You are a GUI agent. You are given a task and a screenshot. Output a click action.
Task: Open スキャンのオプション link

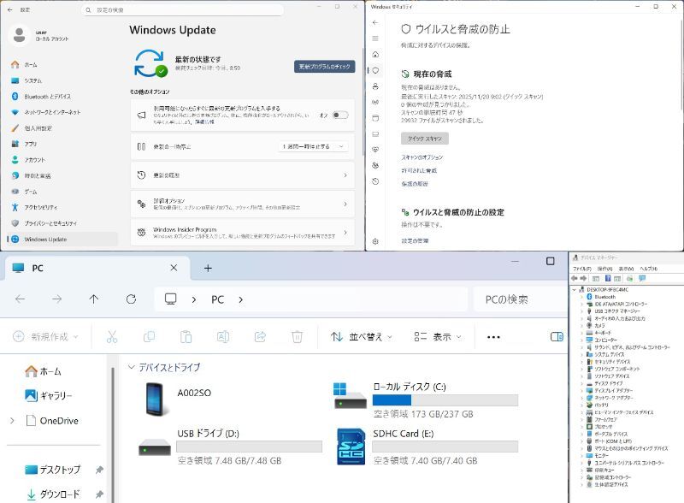pyautogui.click(x=422, y=157)
